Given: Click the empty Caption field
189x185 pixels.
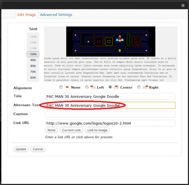Looking at the screenshot, I should (x=110, y=114).
